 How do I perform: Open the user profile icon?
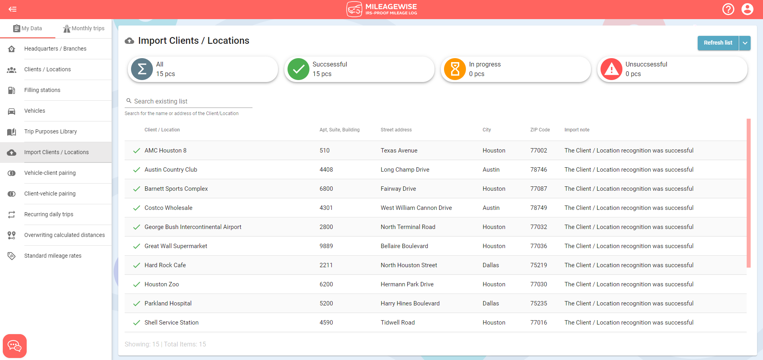[x=748, y=9]
